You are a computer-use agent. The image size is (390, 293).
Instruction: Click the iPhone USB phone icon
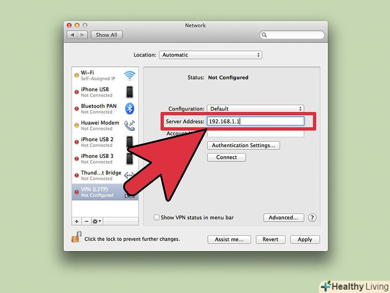pyautogui.click(x=130, y=92)
